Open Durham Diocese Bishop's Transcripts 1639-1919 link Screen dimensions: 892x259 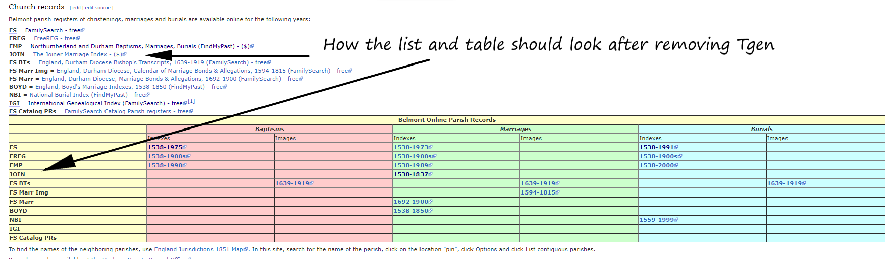(x=144, y=62)
